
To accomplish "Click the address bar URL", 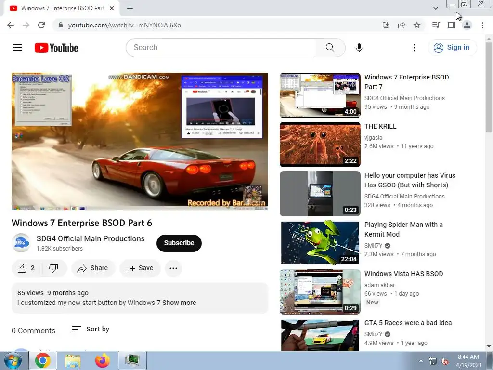I will pos(125,25).
